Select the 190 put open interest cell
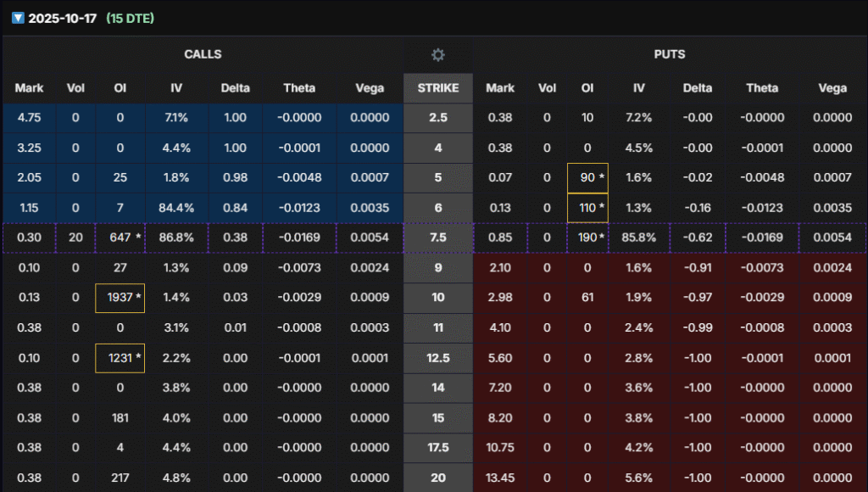 [587, 238]
